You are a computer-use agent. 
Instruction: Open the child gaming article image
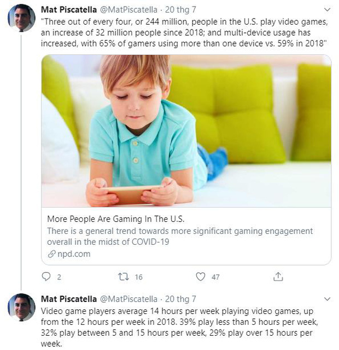coord(186,130)
